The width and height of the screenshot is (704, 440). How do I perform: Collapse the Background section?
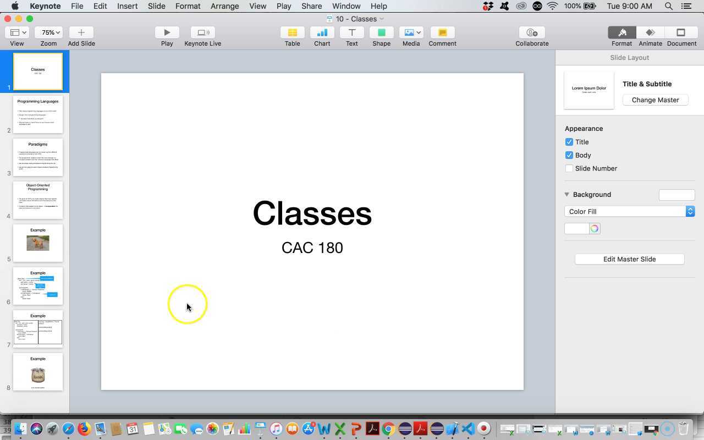pos(566,194)
